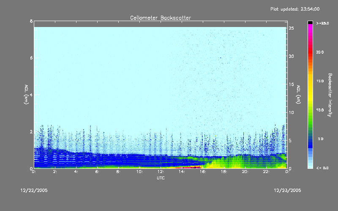Click the '10:' hour label on the time axis

pos(140,172)
